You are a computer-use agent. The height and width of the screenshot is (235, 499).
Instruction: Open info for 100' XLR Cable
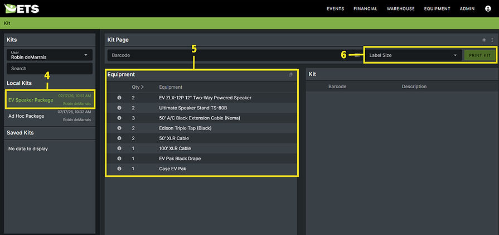[x=119, y=148]
